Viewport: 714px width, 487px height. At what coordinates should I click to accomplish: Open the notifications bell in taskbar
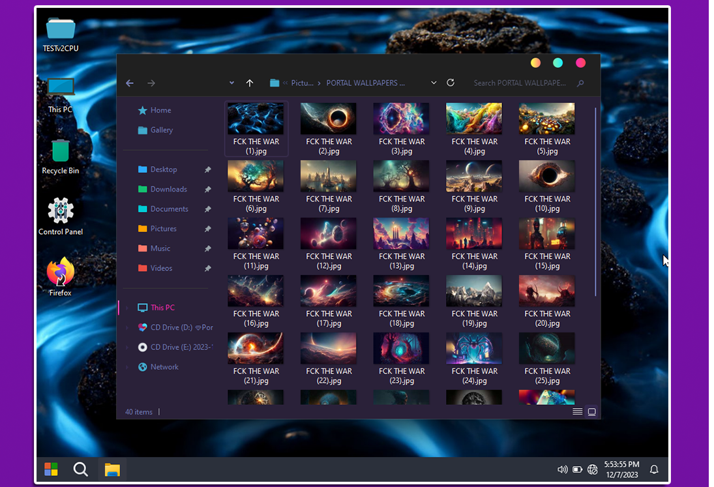tap(654, 469)
